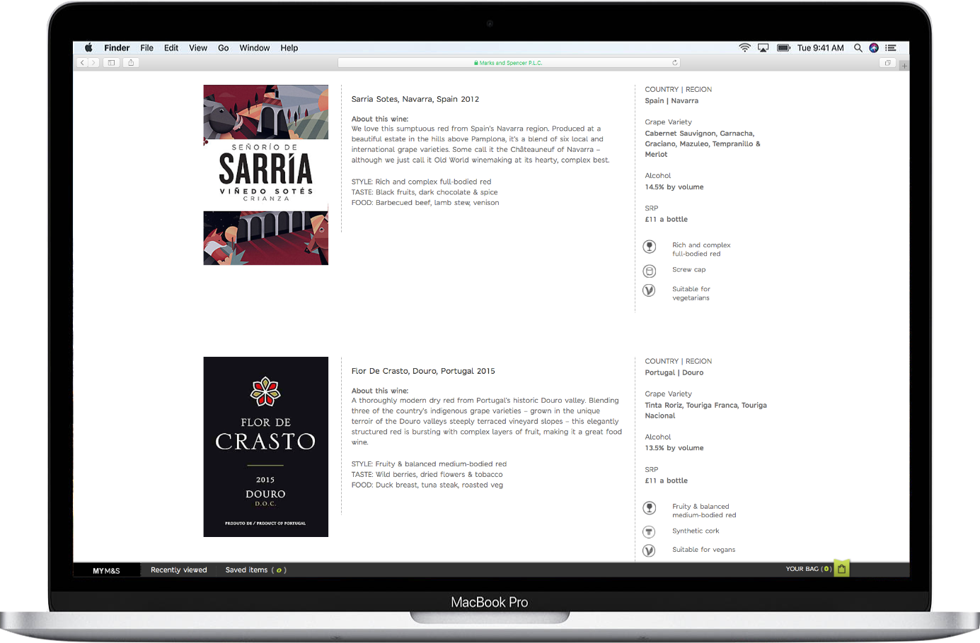This screenshot has width=980, height=643.
Task: Click the Siri icon in menu bar
Action: [x=874, y=48]
